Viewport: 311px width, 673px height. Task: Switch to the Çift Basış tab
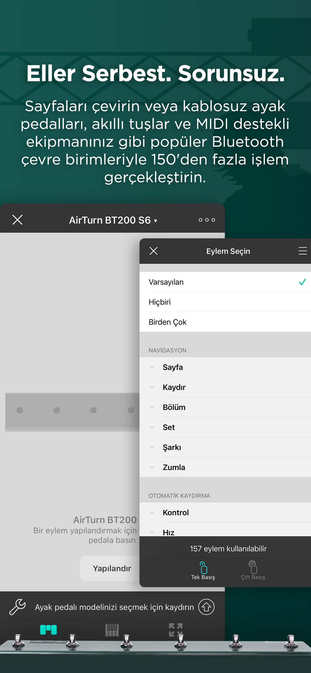253,571
